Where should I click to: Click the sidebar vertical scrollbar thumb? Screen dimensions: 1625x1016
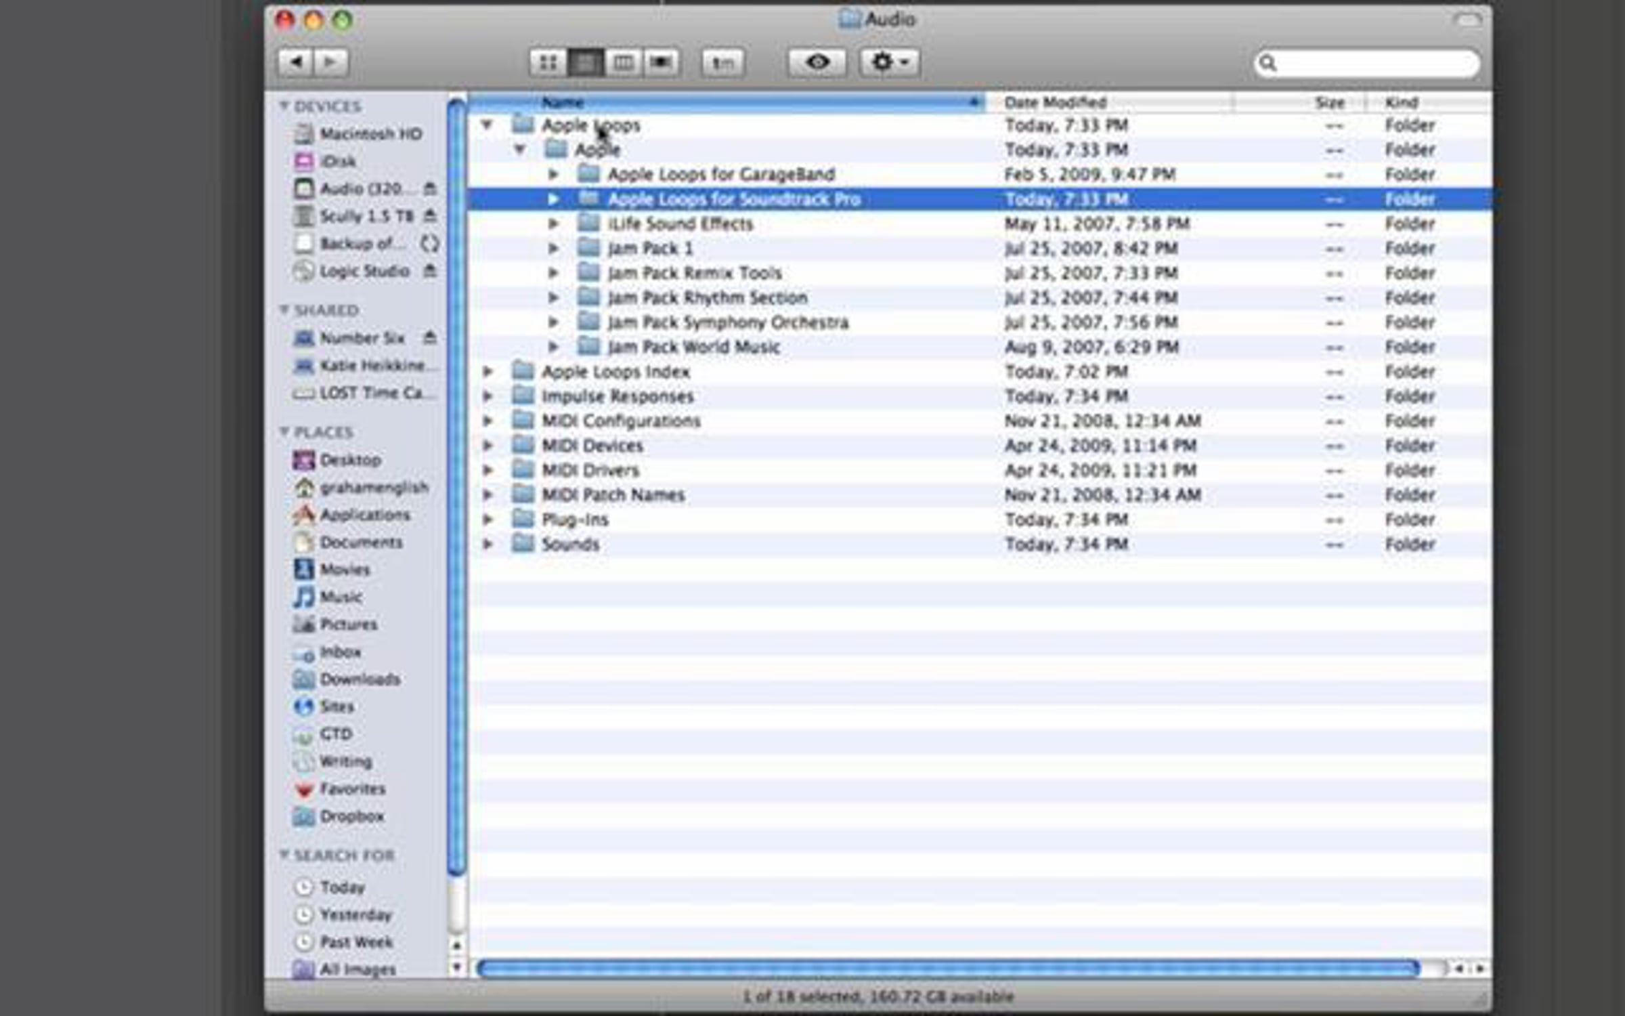[457, 486]
